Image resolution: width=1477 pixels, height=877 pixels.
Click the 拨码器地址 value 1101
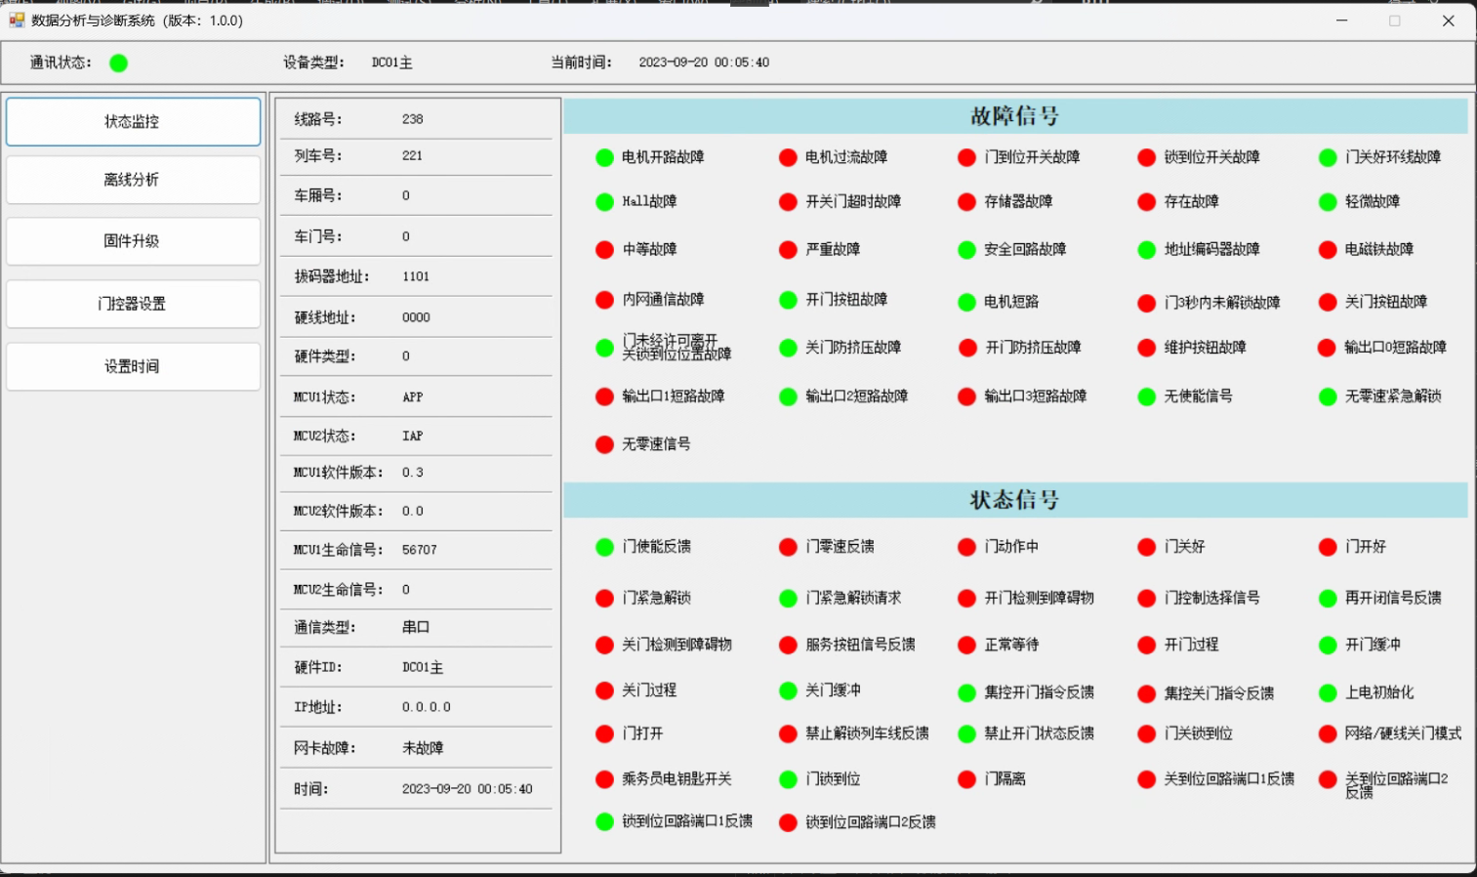click(416, 276)
